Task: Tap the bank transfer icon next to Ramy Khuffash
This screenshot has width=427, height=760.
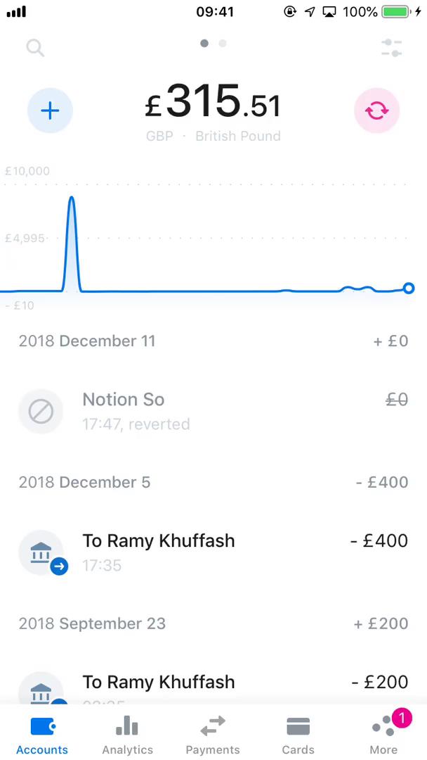Action: 41,552
